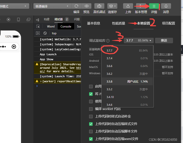The image size is (183, 143).
Task: Click the capsule three-dots menu icon
Action: [3, 46]
